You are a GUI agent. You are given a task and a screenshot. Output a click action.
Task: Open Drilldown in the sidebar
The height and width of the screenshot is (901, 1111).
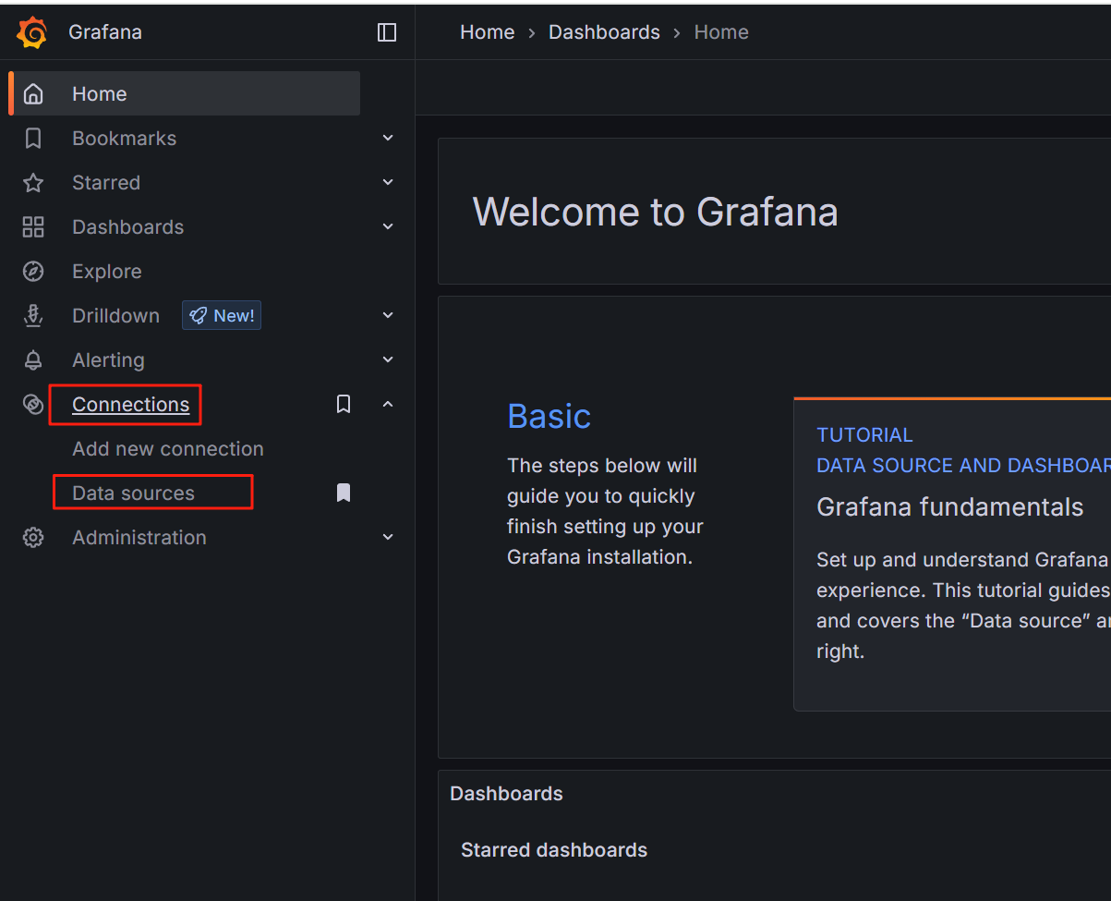(116, 316)
